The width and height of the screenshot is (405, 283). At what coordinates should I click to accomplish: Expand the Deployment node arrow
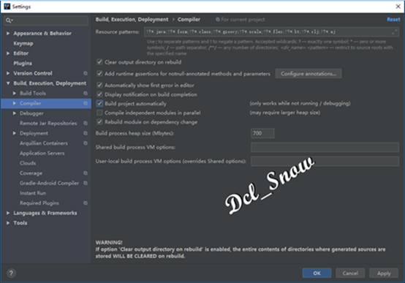15,133
